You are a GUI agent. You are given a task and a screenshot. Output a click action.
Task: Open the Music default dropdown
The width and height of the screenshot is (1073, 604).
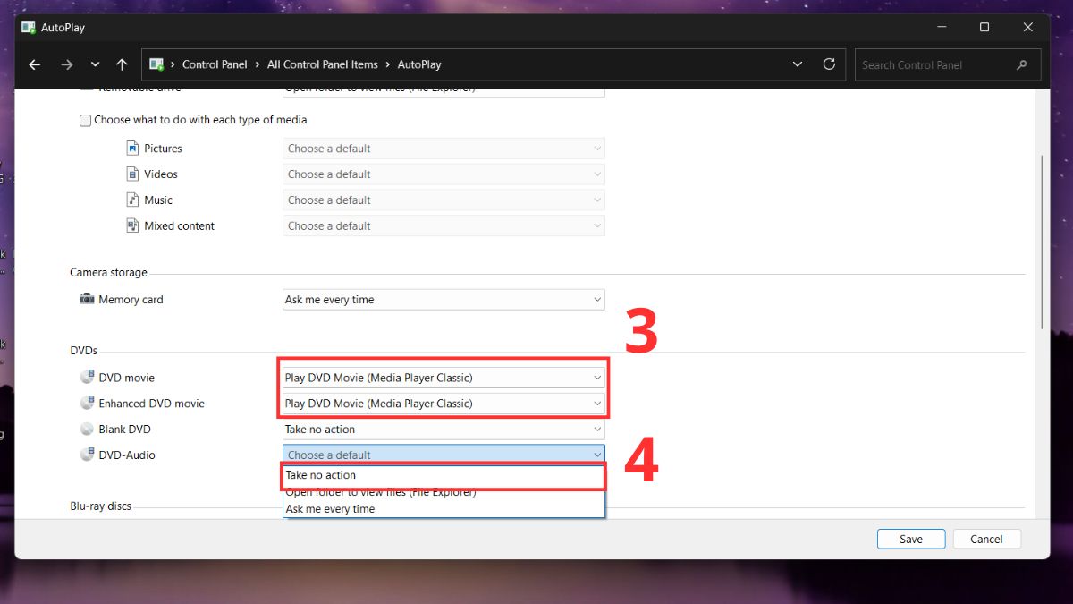point(444,200)
